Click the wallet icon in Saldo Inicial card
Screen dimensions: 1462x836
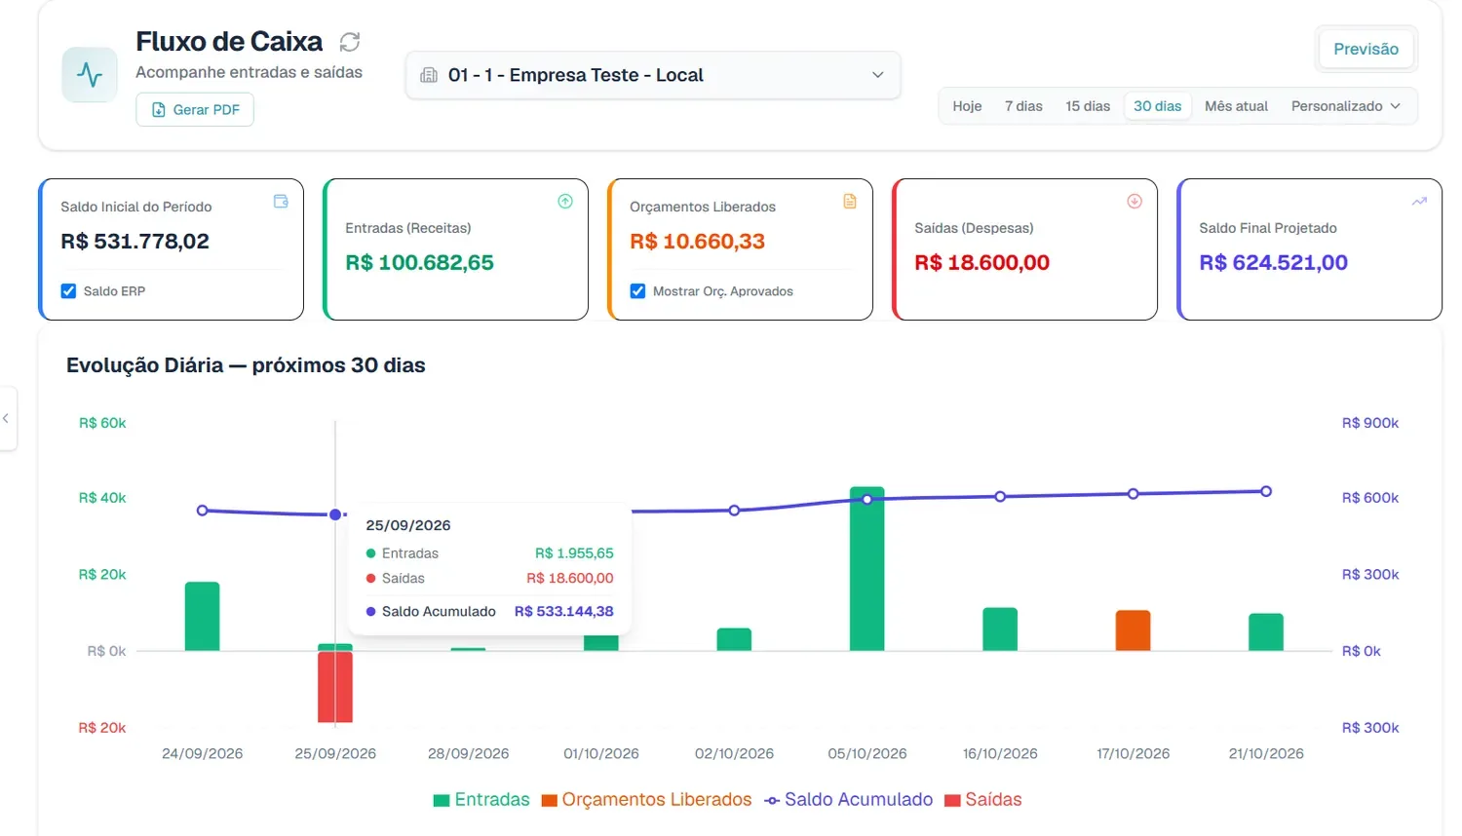click(x=281, y=202)
